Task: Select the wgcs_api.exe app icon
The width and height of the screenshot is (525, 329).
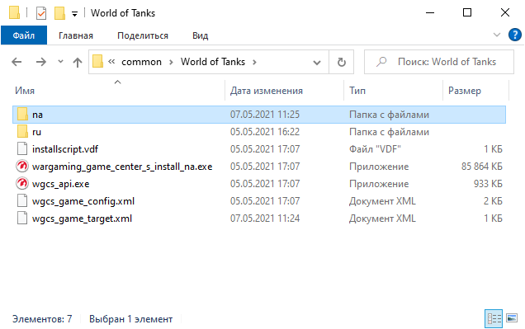Action: [22, 184]
